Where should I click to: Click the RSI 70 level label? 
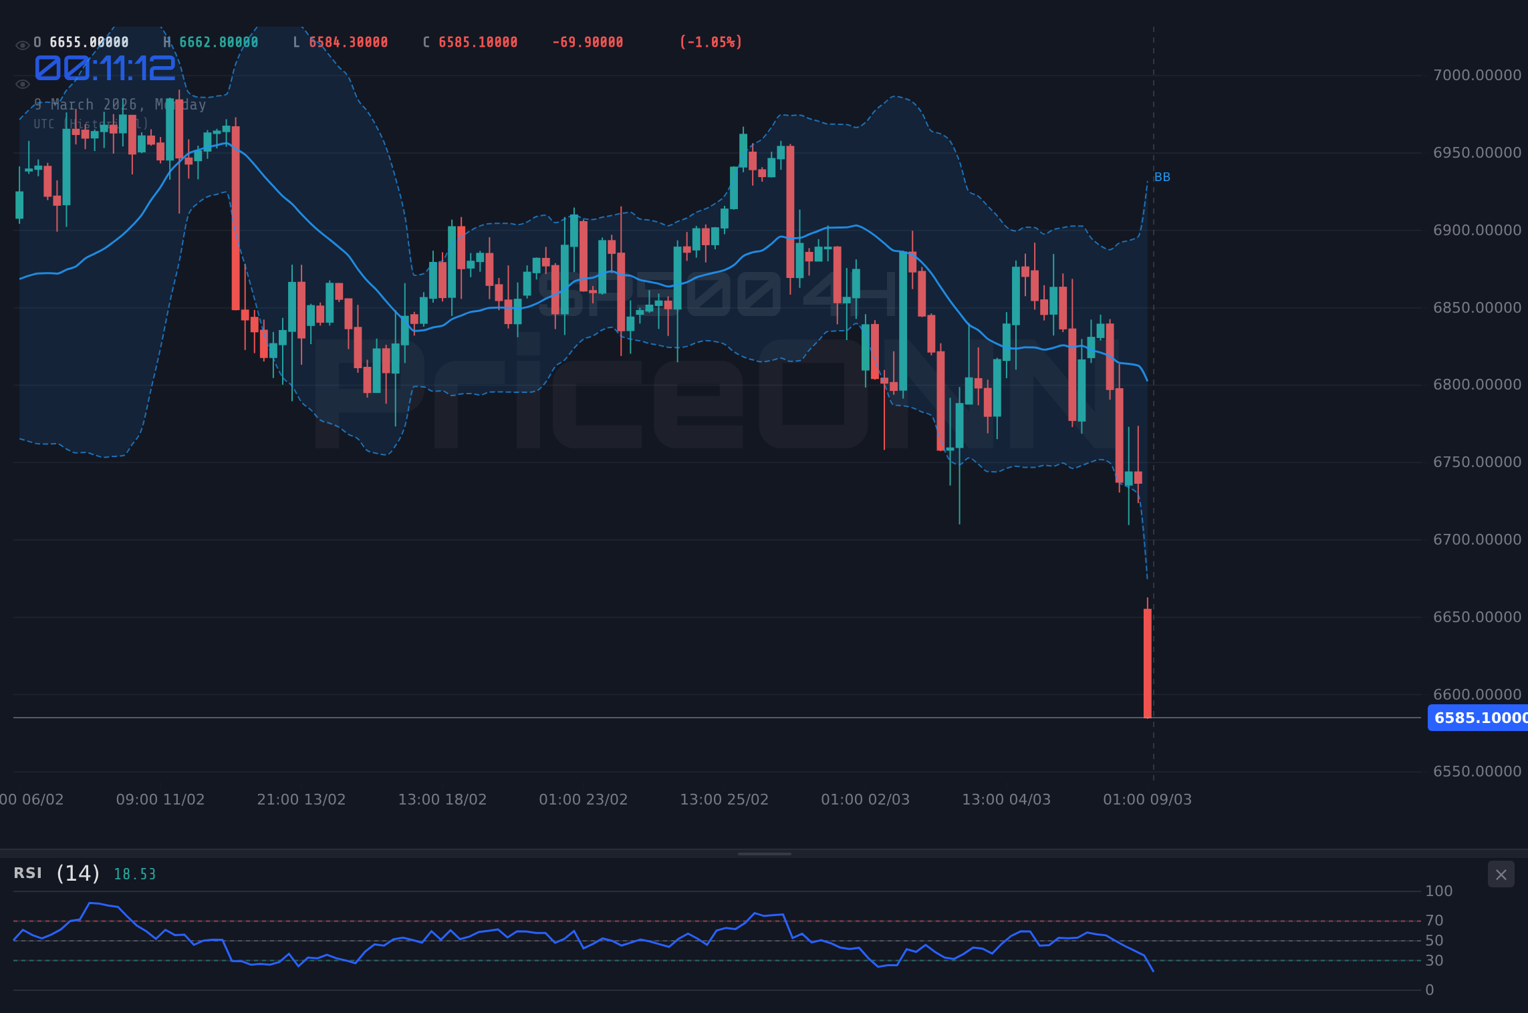click(x=1434, y=920)
